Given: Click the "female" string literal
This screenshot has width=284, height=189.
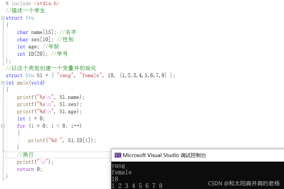Looking at the screenshot, I should [x=91, y=75].
